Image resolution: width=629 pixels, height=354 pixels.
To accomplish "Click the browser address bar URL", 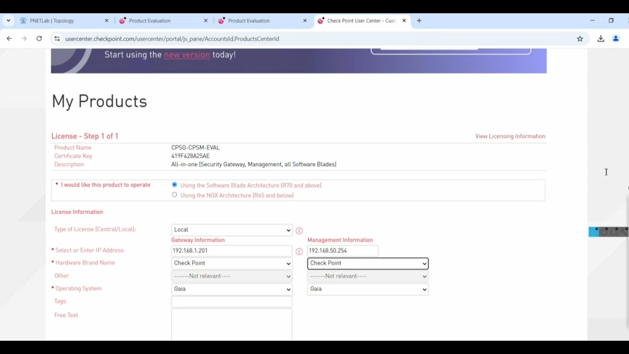I will coord(172,38).
